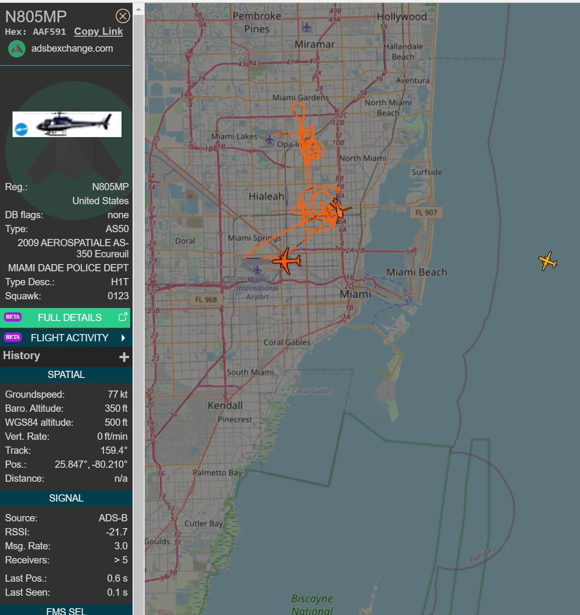Select the orange airliner near Miami International

click(286, 261)
